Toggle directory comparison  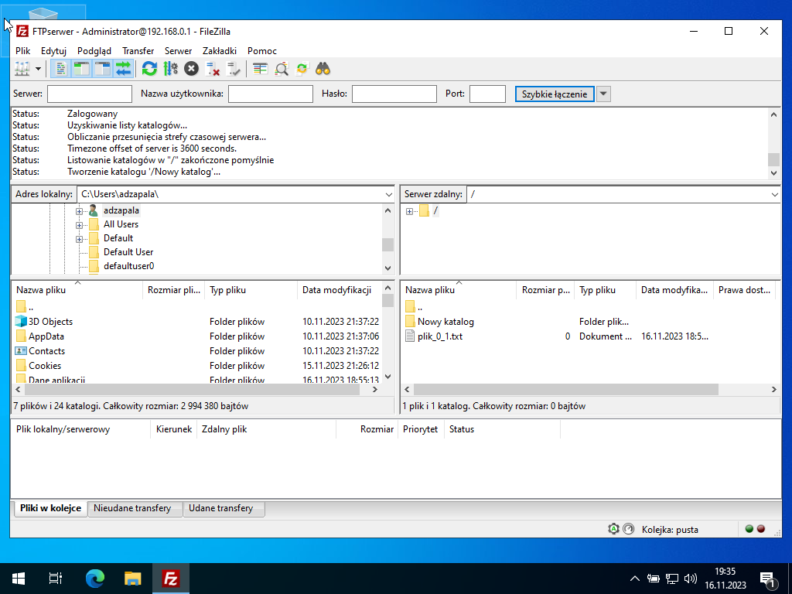(282, 69)
